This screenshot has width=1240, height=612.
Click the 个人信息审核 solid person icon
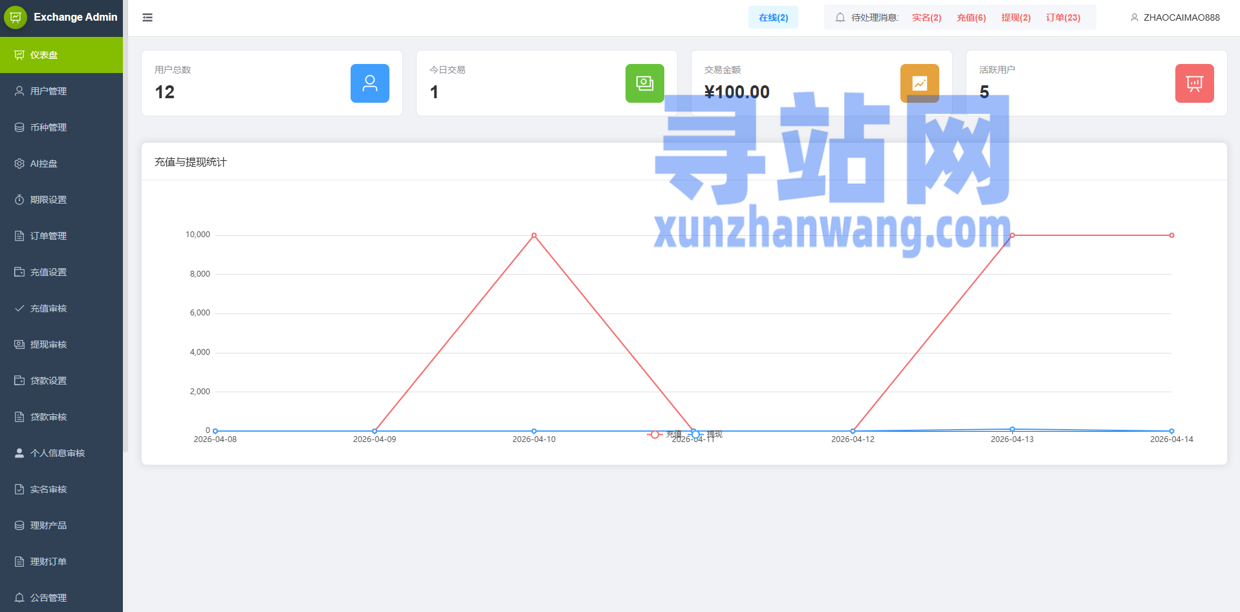(x=19, y=453)
